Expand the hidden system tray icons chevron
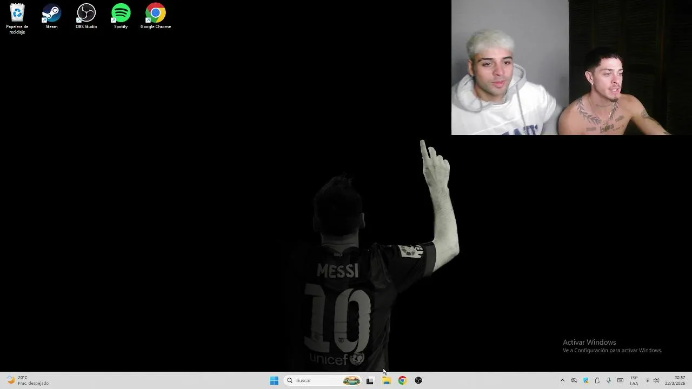 (562, 380)
